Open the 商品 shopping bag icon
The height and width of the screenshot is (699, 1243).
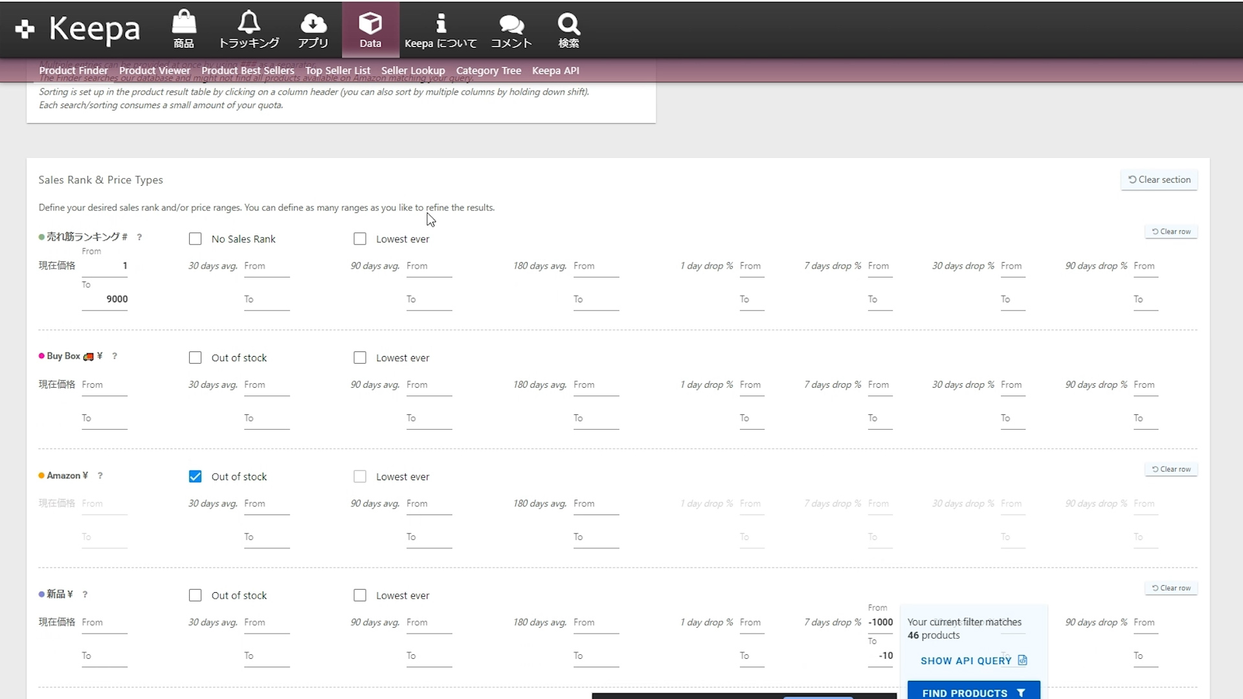click(184, 23)
